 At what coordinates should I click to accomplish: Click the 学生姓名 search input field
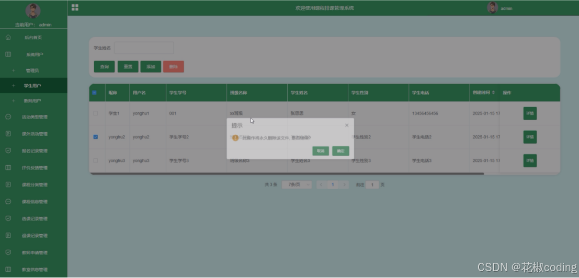click(144, 48)
